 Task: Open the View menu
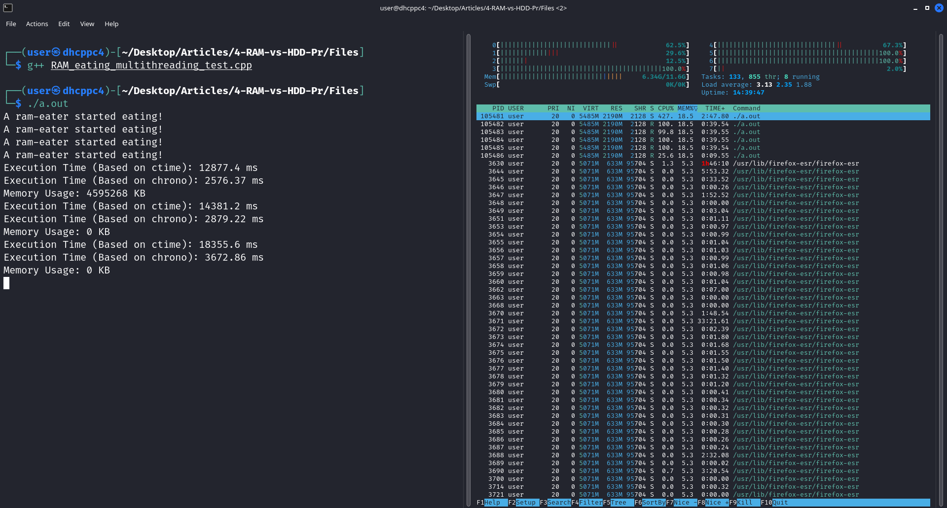(87, 24)
